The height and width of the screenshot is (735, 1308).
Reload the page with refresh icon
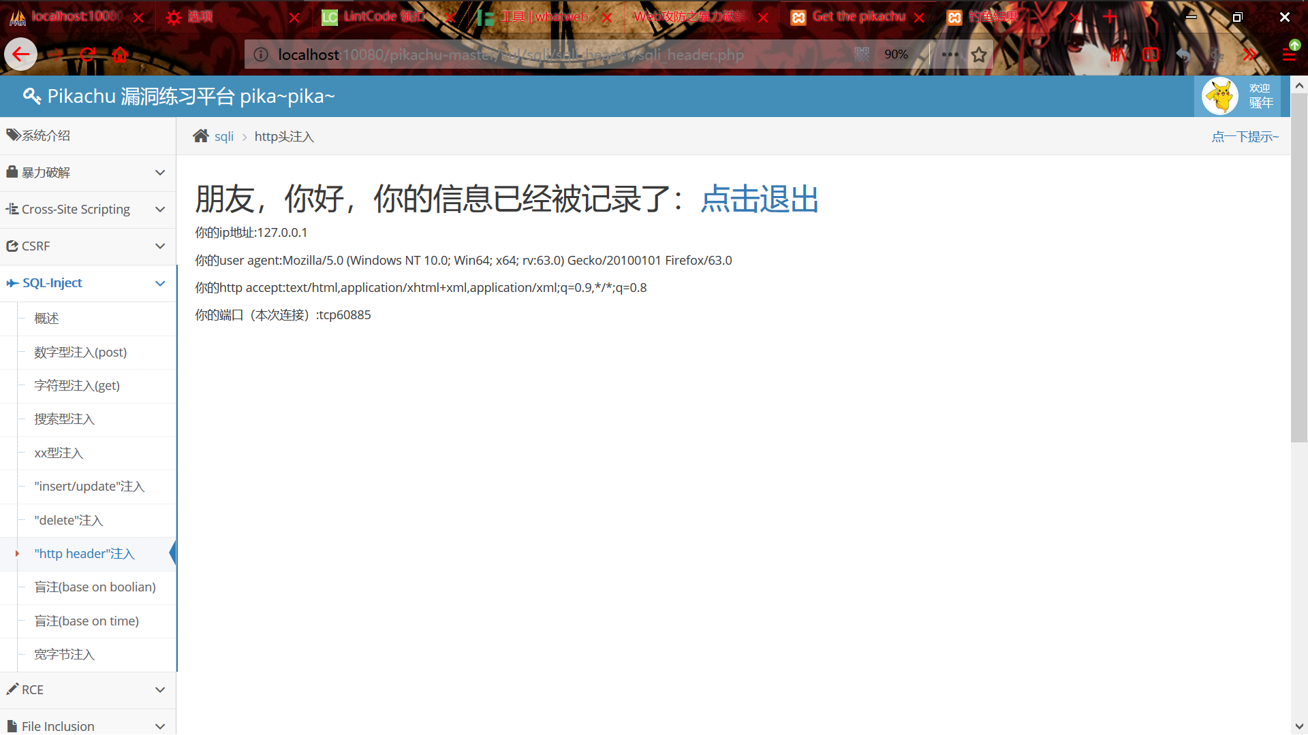click(87, 54)
